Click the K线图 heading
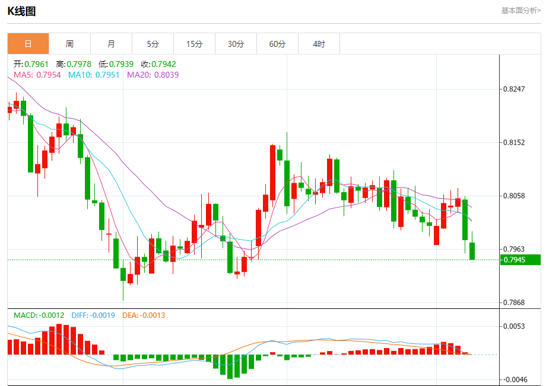This screenshot has width=546, height=386. coord(21,11)
